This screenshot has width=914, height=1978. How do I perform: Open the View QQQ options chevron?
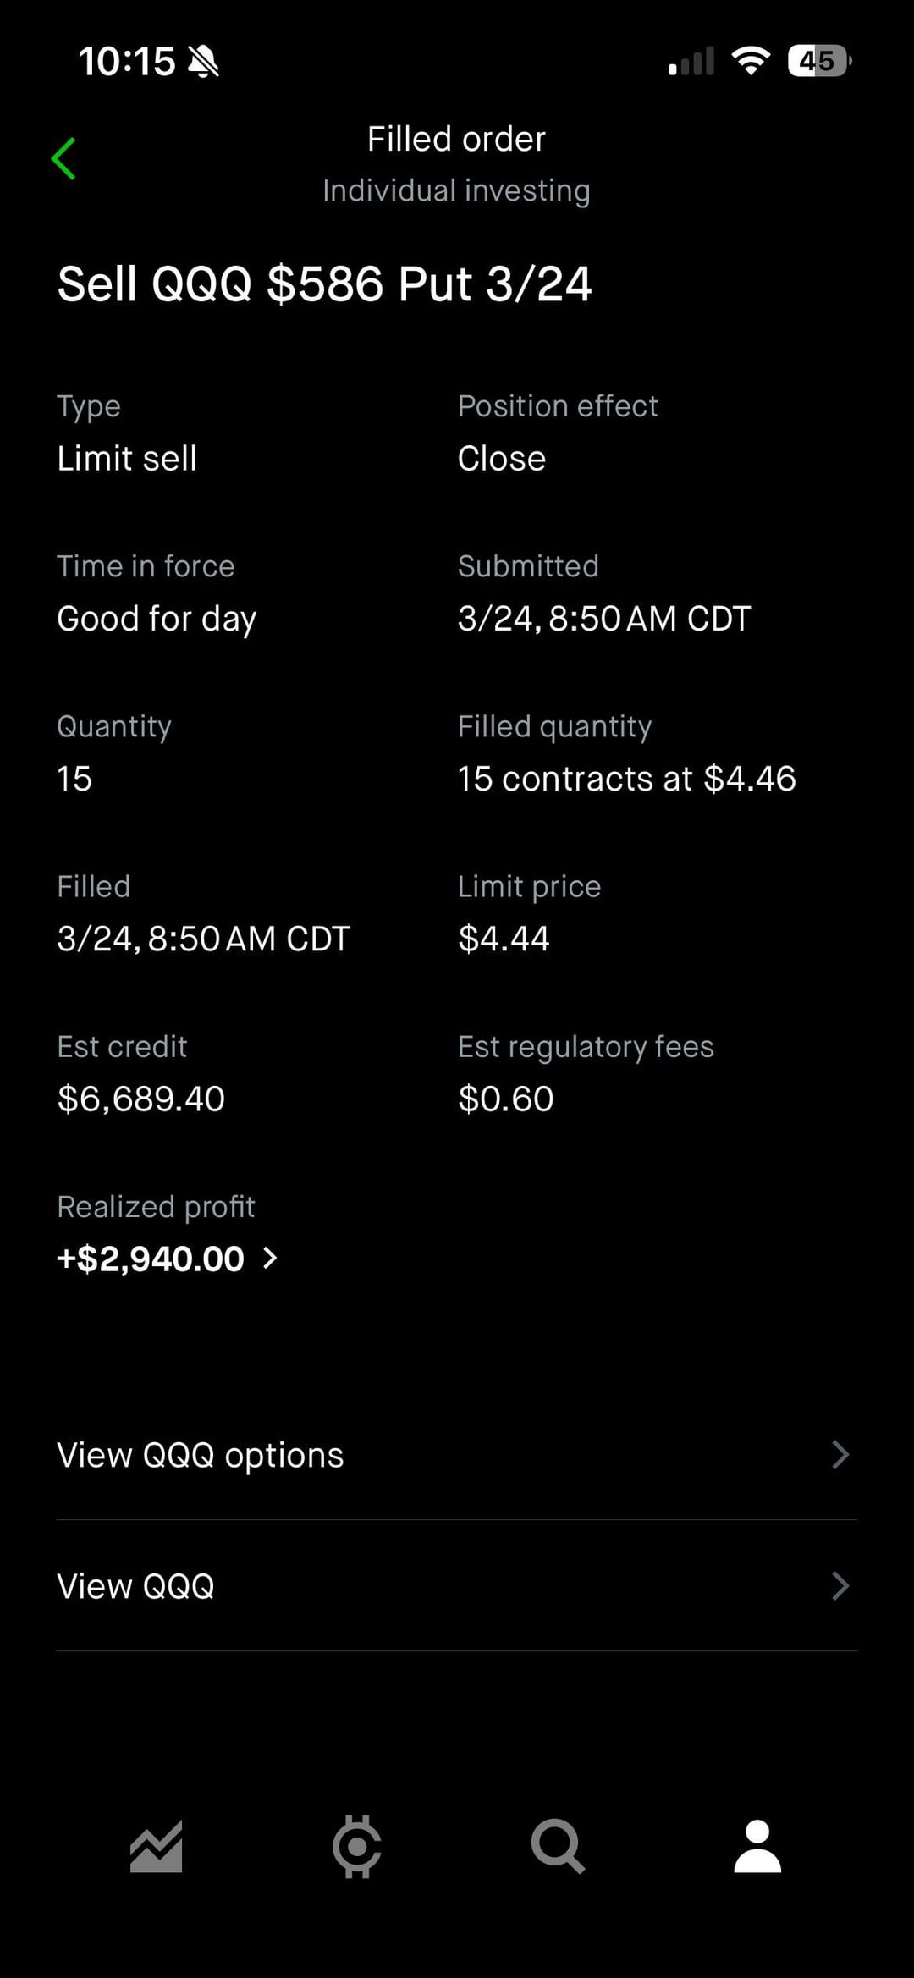[x=840, y=1455]
